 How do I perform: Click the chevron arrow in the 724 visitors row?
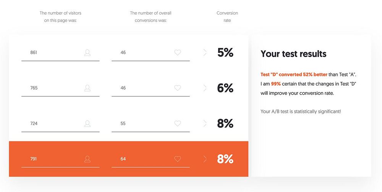205,124
